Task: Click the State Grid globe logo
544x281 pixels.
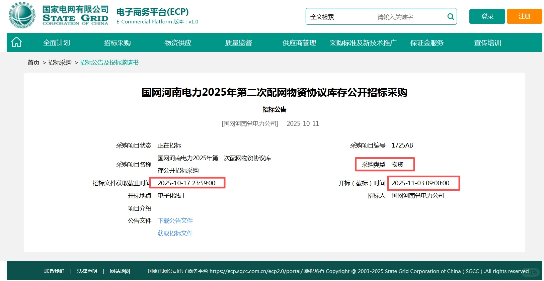Action: click(22, 15)
